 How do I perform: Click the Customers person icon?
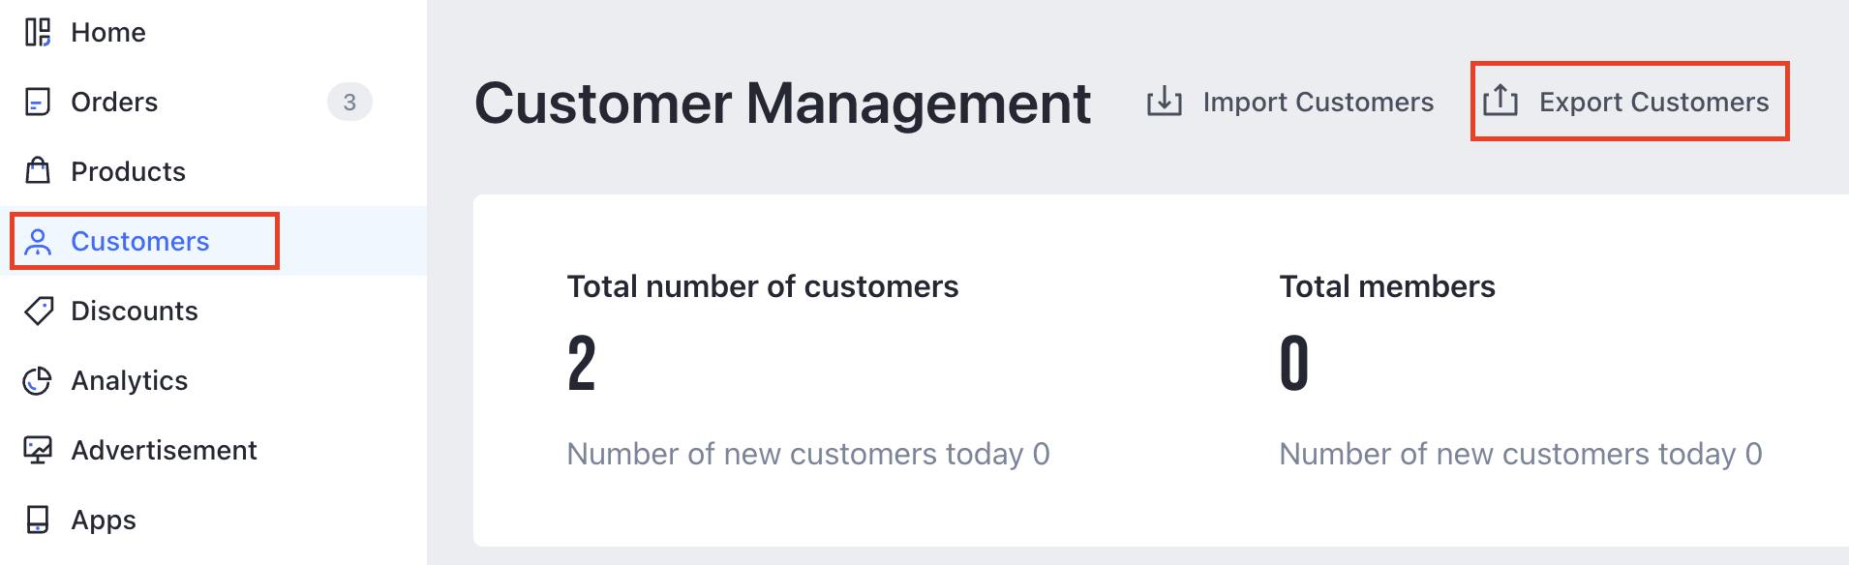(38, 242)
